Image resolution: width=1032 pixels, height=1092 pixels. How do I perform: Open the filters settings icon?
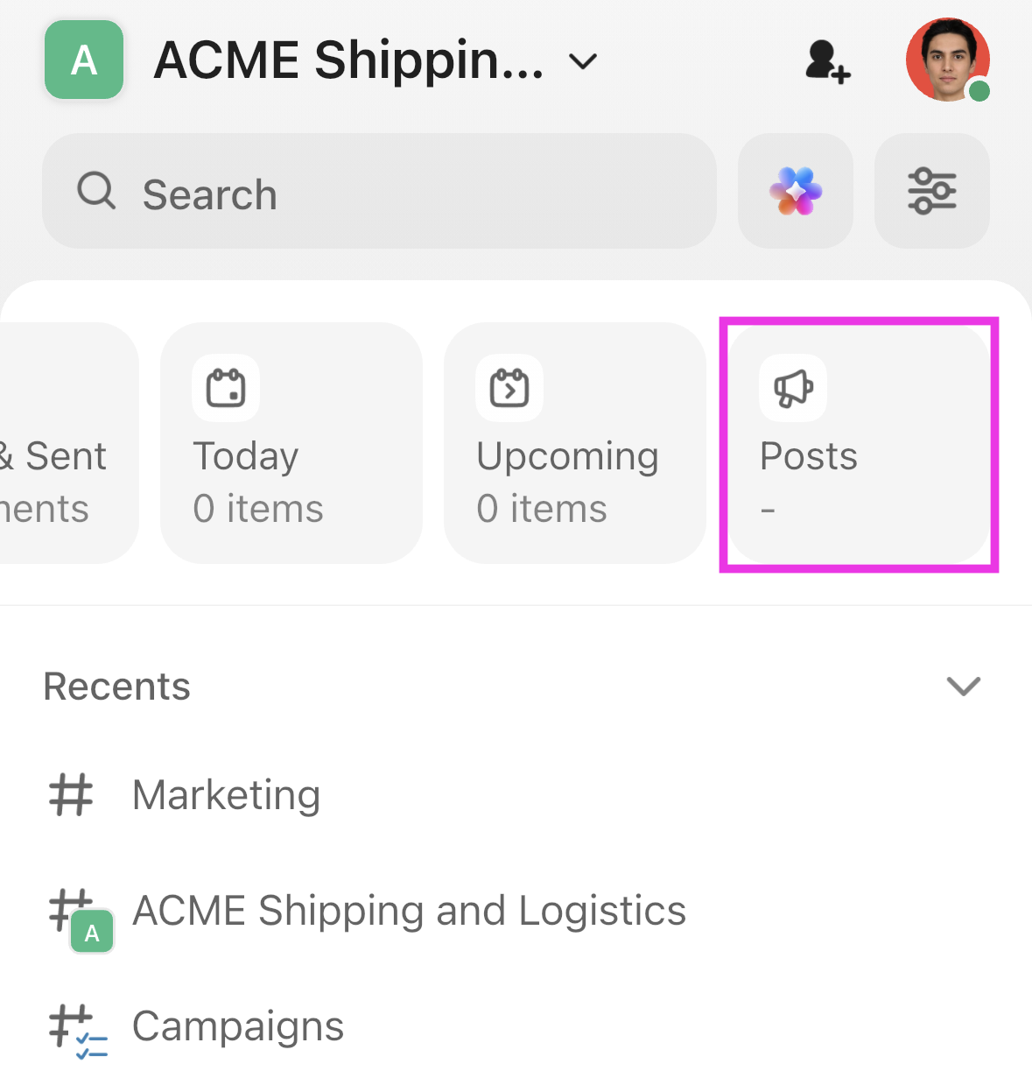pos(931,191)
